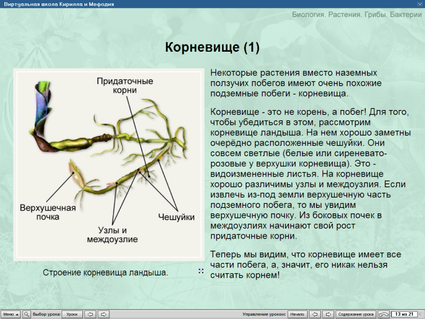Click the Корневище (1) slide title
This screenshot has width=425, height=319.
212,47
